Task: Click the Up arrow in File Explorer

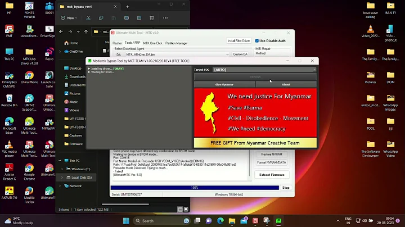Action: click(86, 31)
